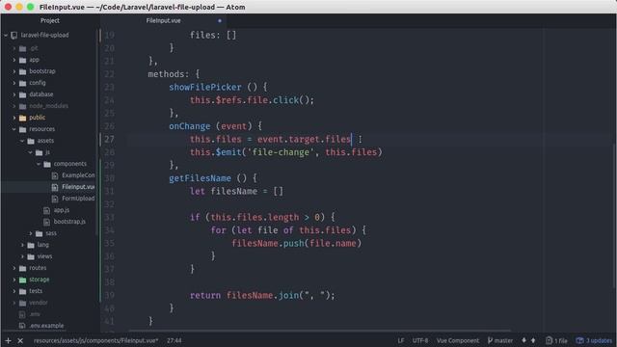Viewport: 617px width, 347px height.
Task: Open the 3 updates package notice
Action: [594, 340]
